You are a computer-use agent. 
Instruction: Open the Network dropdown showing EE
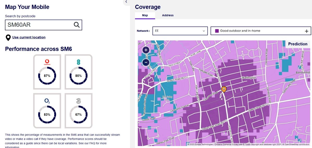click(180, 31)
